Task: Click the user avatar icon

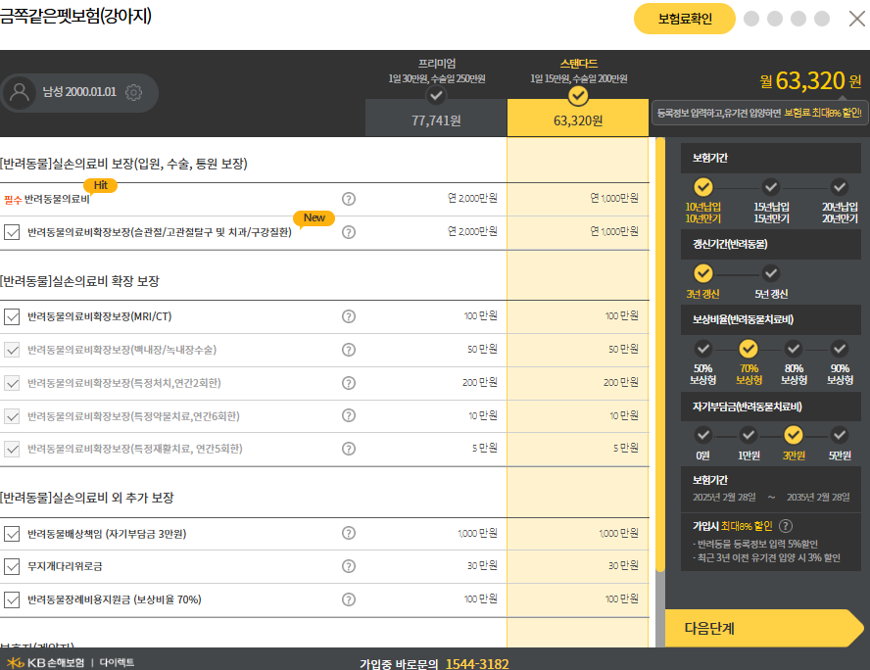Action: (20, 93)
